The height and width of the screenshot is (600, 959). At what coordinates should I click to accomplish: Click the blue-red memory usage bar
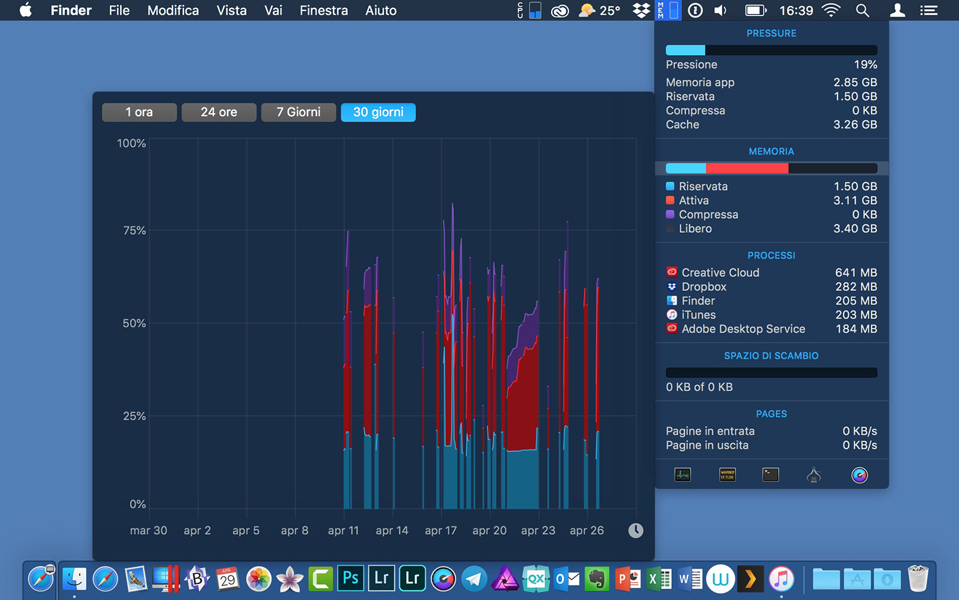point(772,168)
